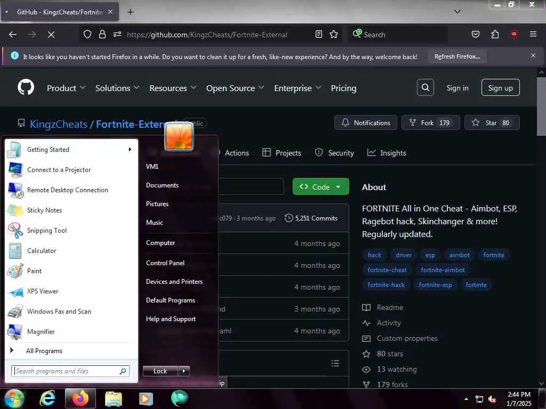This screenshot has height=409, width=546.
Task: Open Devices and Printers
Action: [x=174, y=281]
